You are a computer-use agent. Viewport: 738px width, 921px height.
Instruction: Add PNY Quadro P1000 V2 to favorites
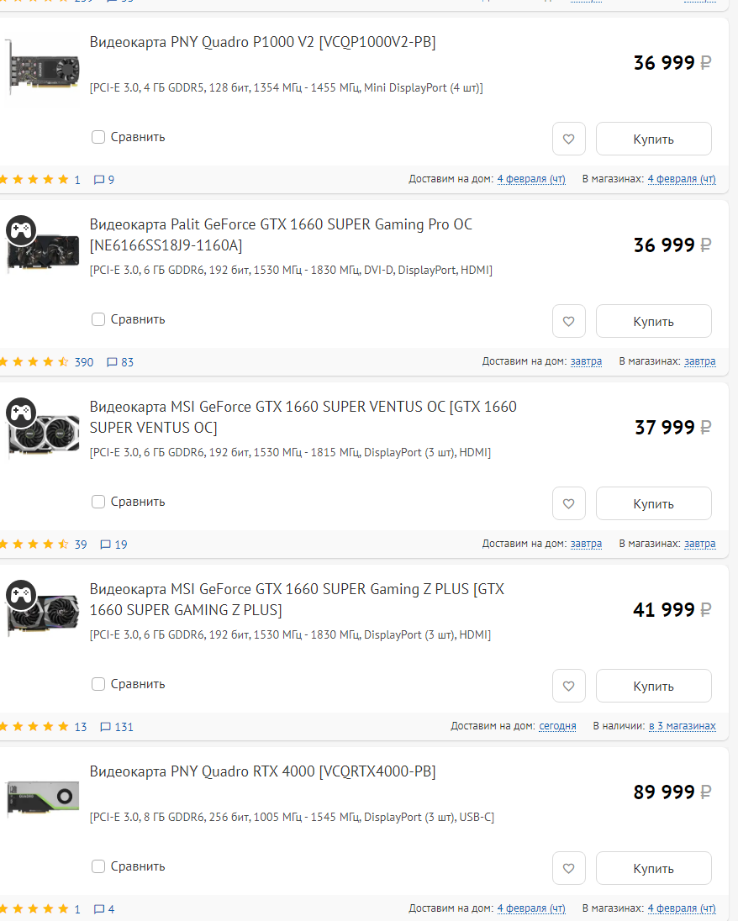pos(569,139)
